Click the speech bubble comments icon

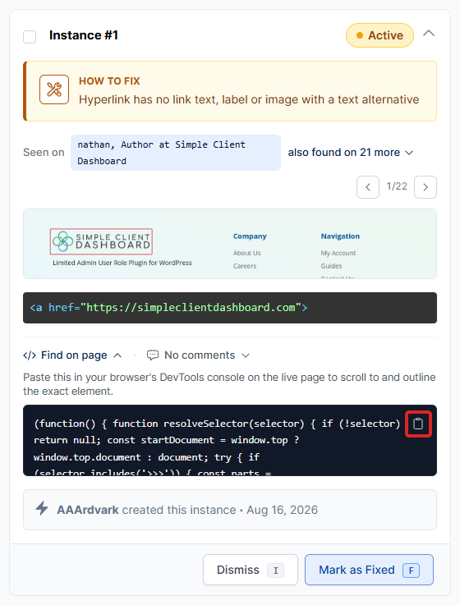pos(153,355)
